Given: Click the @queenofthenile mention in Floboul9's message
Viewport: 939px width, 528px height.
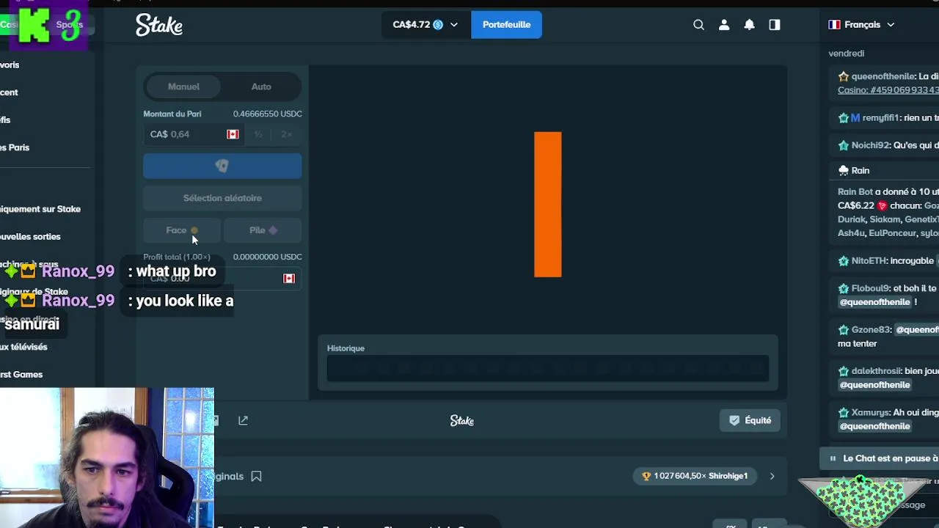Looking at the screenshot, I should coord(874,302).
